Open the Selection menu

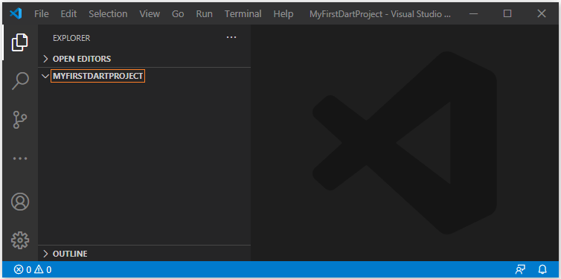108,14
